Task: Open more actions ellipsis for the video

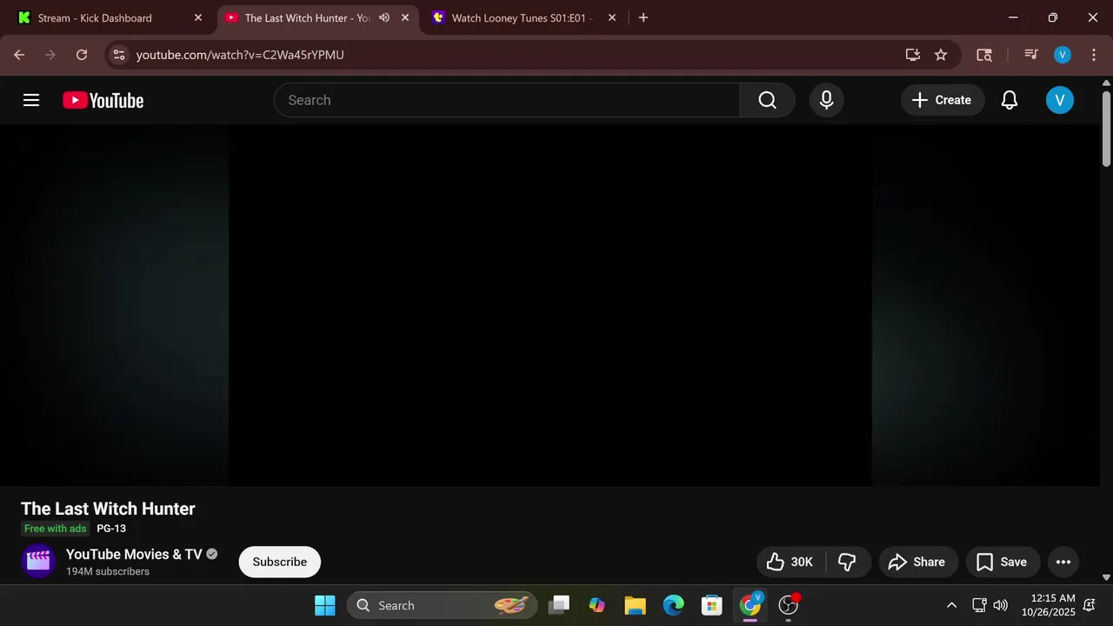Action: click(1063, 562)
